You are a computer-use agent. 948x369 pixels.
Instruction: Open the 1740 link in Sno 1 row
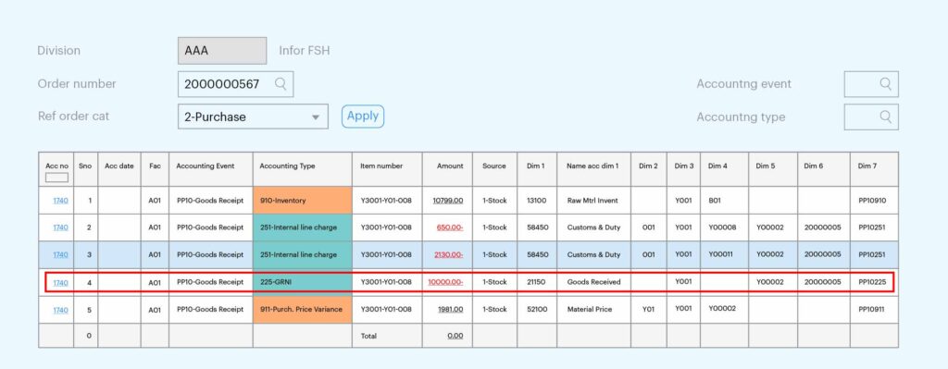point(60,201)
